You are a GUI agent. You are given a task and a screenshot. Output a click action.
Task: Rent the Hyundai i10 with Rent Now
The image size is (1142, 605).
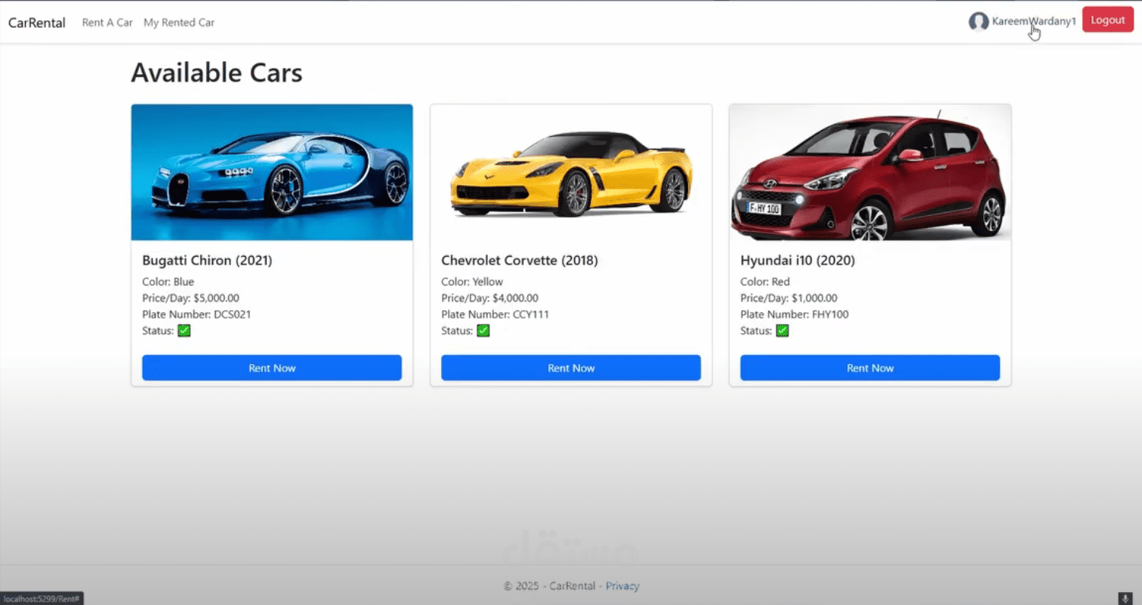(870, 368)
